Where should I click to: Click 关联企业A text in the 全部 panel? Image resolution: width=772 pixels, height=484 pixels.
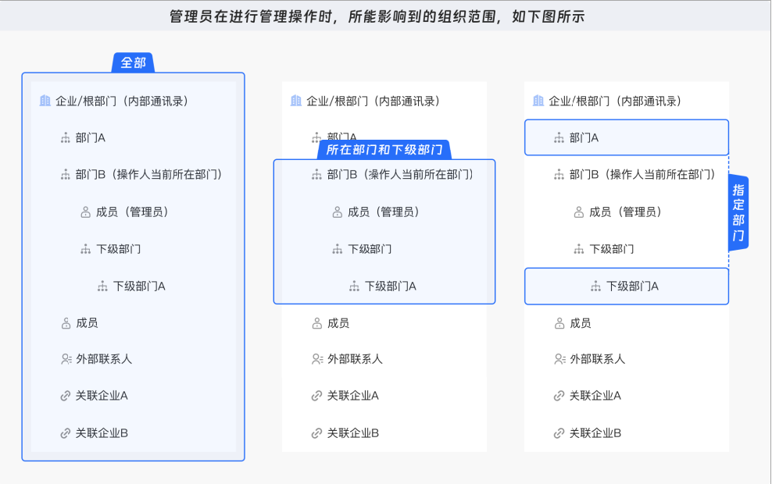click(x=102, y=396)
